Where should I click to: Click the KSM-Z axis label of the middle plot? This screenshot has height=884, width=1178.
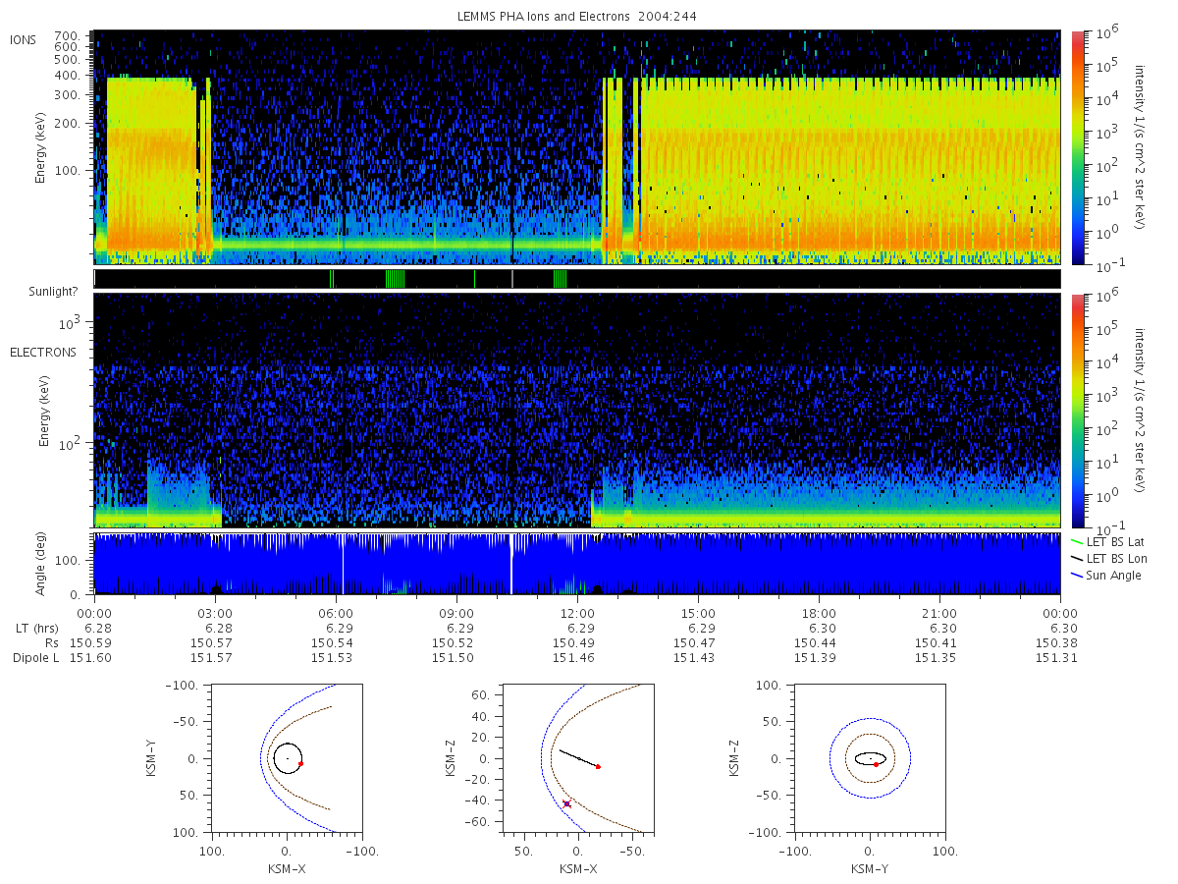click(454, 759)
